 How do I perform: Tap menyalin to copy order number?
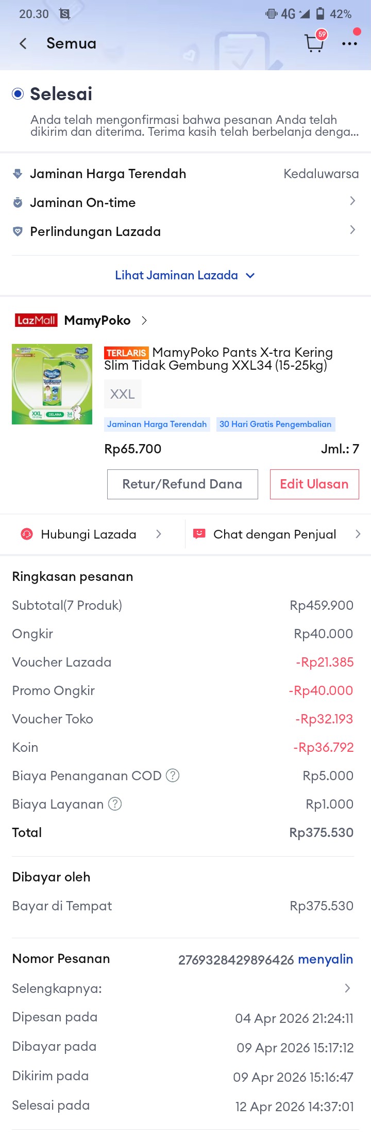coord(325,959)
